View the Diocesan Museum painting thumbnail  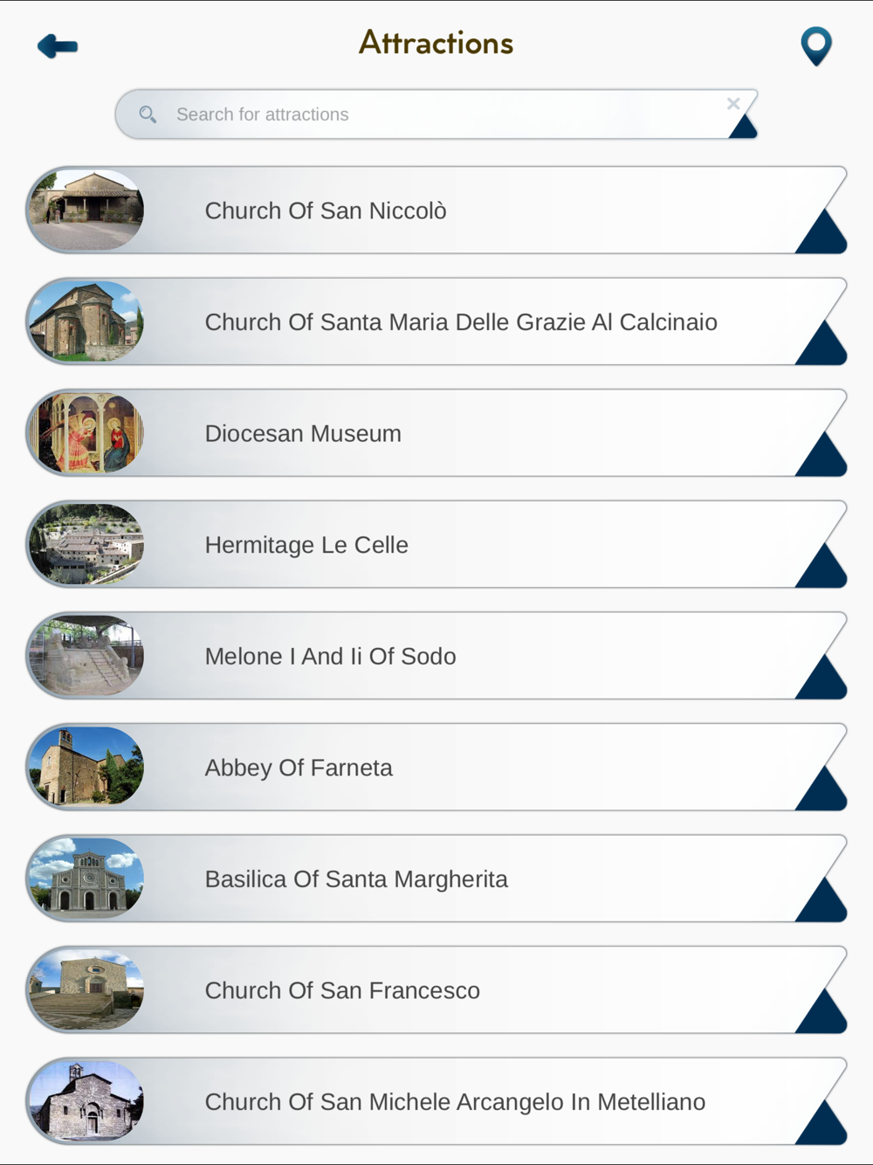tap(86, 433)
